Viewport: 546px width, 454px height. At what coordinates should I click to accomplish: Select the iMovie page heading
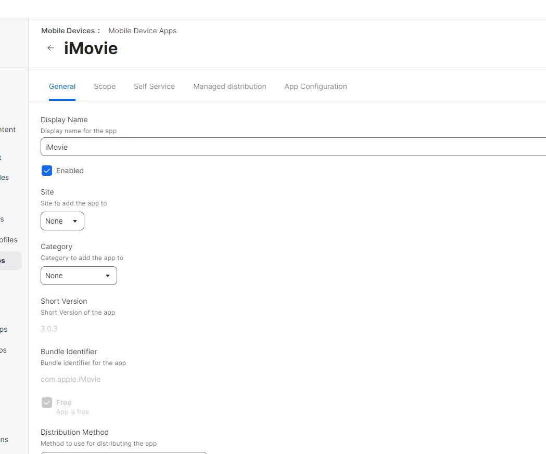click(91, 48)
